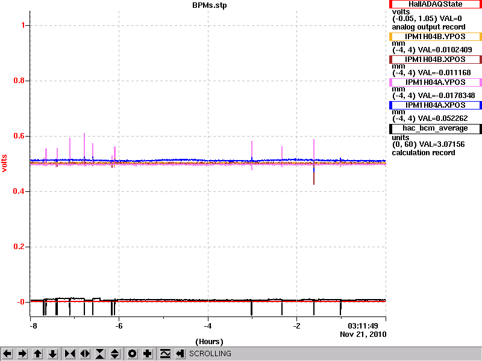Click the VAL=3.07156 readout in the legend

tap(442, 144)
